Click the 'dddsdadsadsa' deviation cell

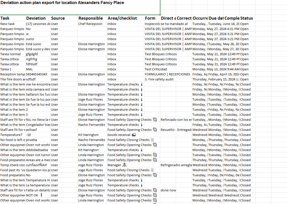point(38,150)
